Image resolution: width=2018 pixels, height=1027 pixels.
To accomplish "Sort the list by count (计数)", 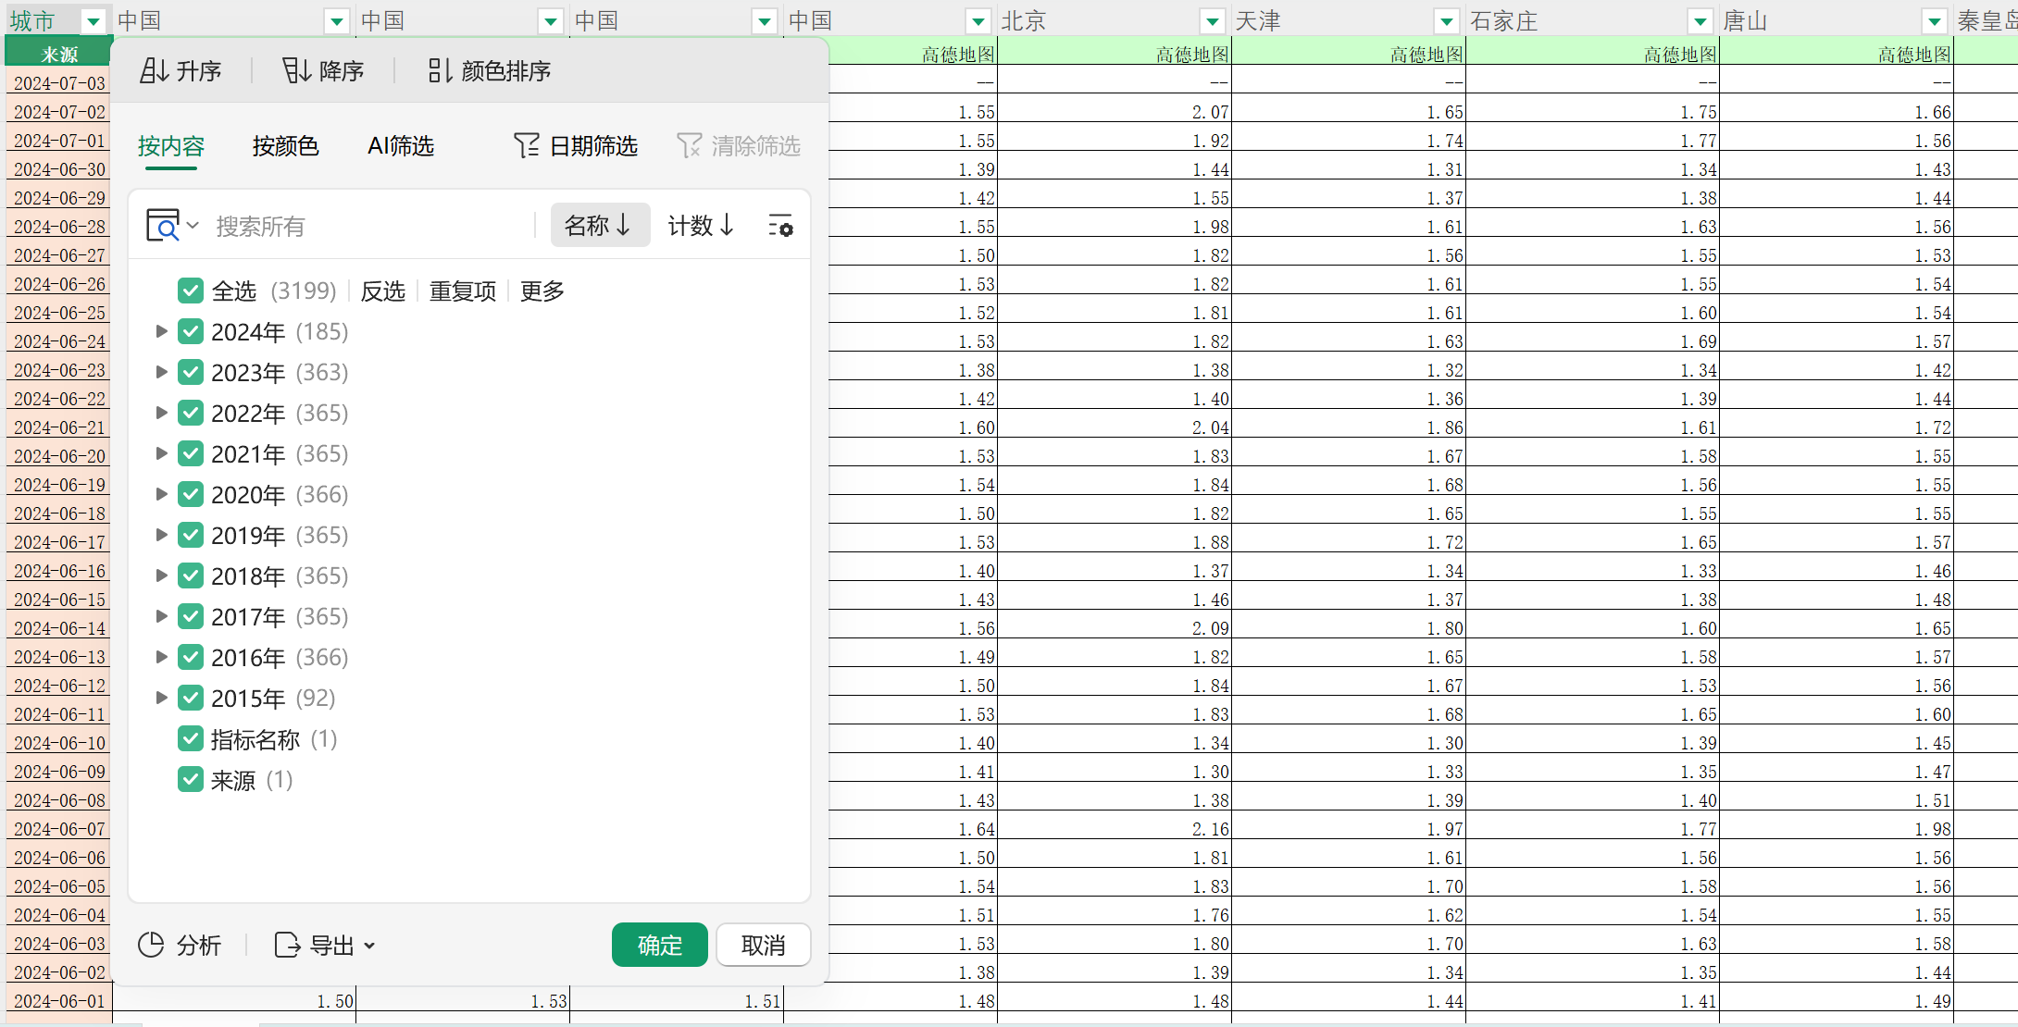I will pyautogui.click(x=701, y=226).
